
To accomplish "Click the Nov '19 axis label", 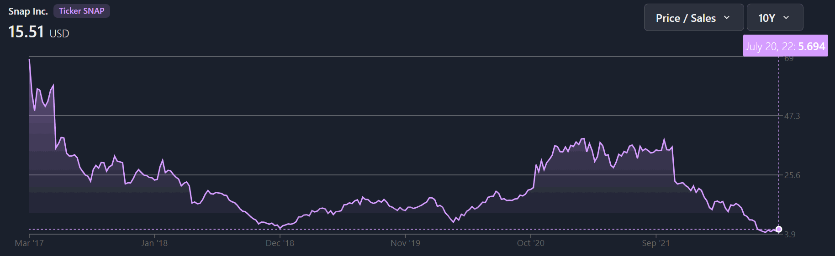I will [405, 243].
